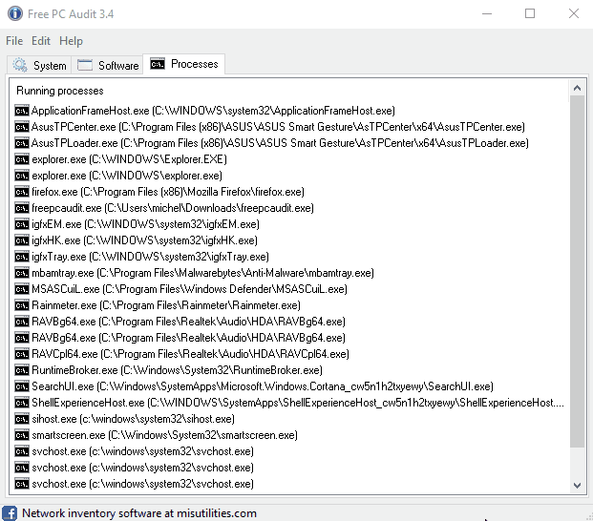The image size is (593, 521).
Task: Select the igfxHK.exe system32 row
Action: (144, 240)
